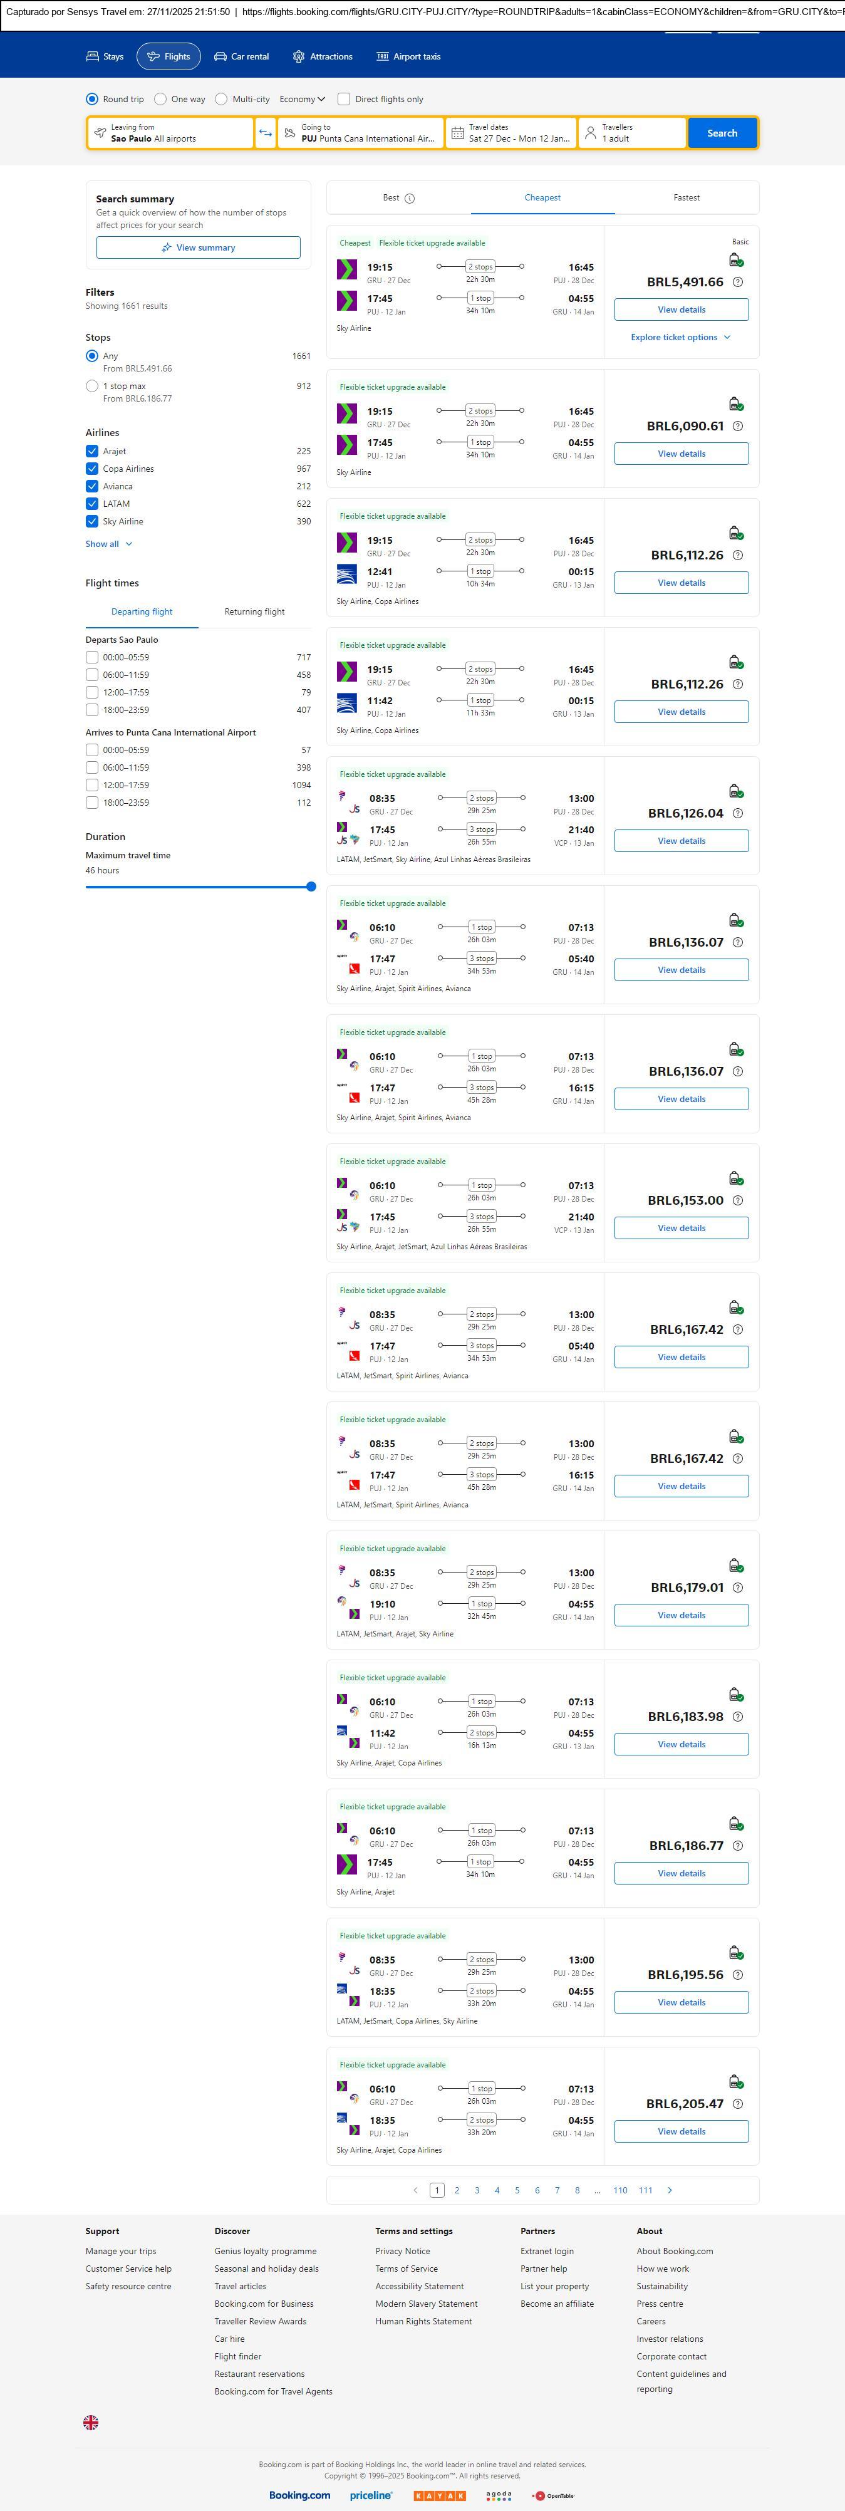845x2511 pixels.
Task: Uncheck the Copa Airlines filter
Action: coord(91,469)
